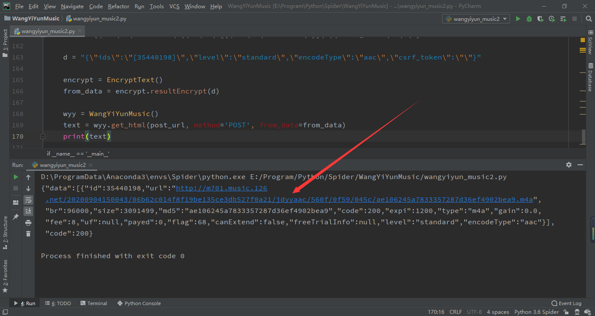The image size is (595, 316).
Task: Launch the Profile run icon
Action: 552,19
